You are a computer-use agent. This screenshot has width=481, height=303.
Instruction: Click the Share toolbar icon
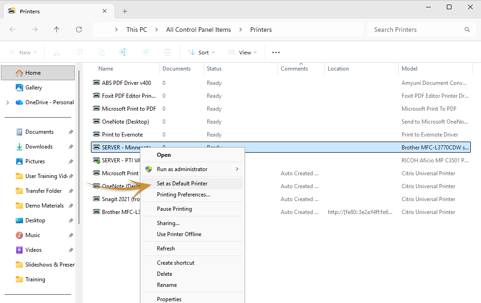coord(145,52)
